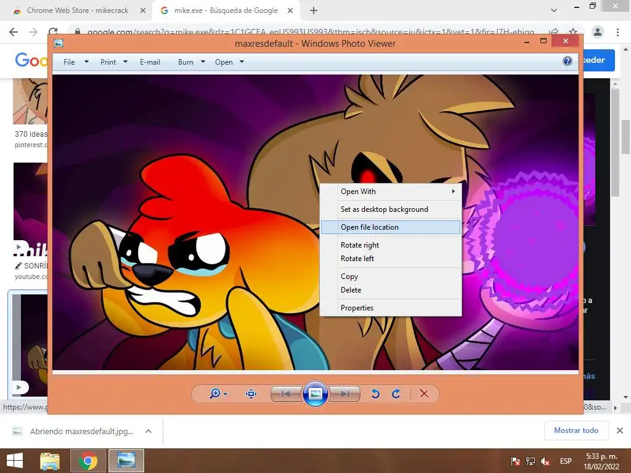Open the Burn menu
The width and height of the screenshot is (631, 473).
click(185, 62)
